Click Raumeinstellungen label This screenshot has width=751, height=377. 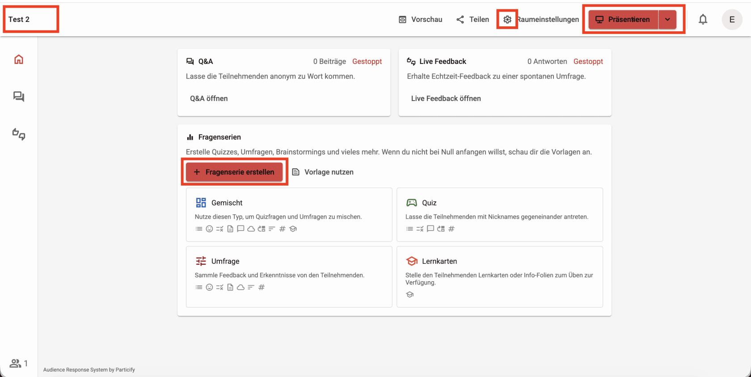click(548, 20)
